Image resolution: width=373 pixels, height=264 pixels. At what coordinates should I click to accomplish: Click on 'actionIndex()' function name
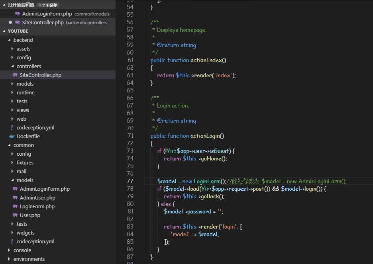click(208, 61)
